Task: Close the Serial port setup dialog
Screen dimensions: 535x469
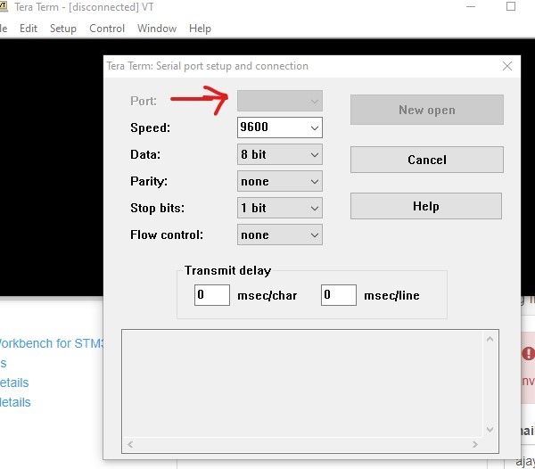Action: (x=507, y=66)
